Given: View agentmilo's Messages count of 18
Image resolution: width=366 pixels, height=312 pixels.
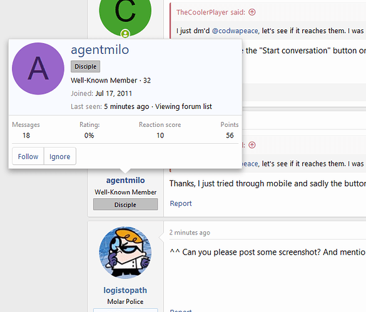Looking at the screenshot, I should pyautogui.click(x=26, y=135).
